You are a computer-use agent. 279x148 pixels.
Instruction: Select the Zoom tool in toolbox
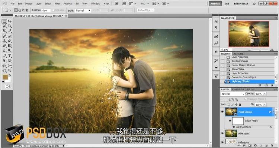[10, 71]
